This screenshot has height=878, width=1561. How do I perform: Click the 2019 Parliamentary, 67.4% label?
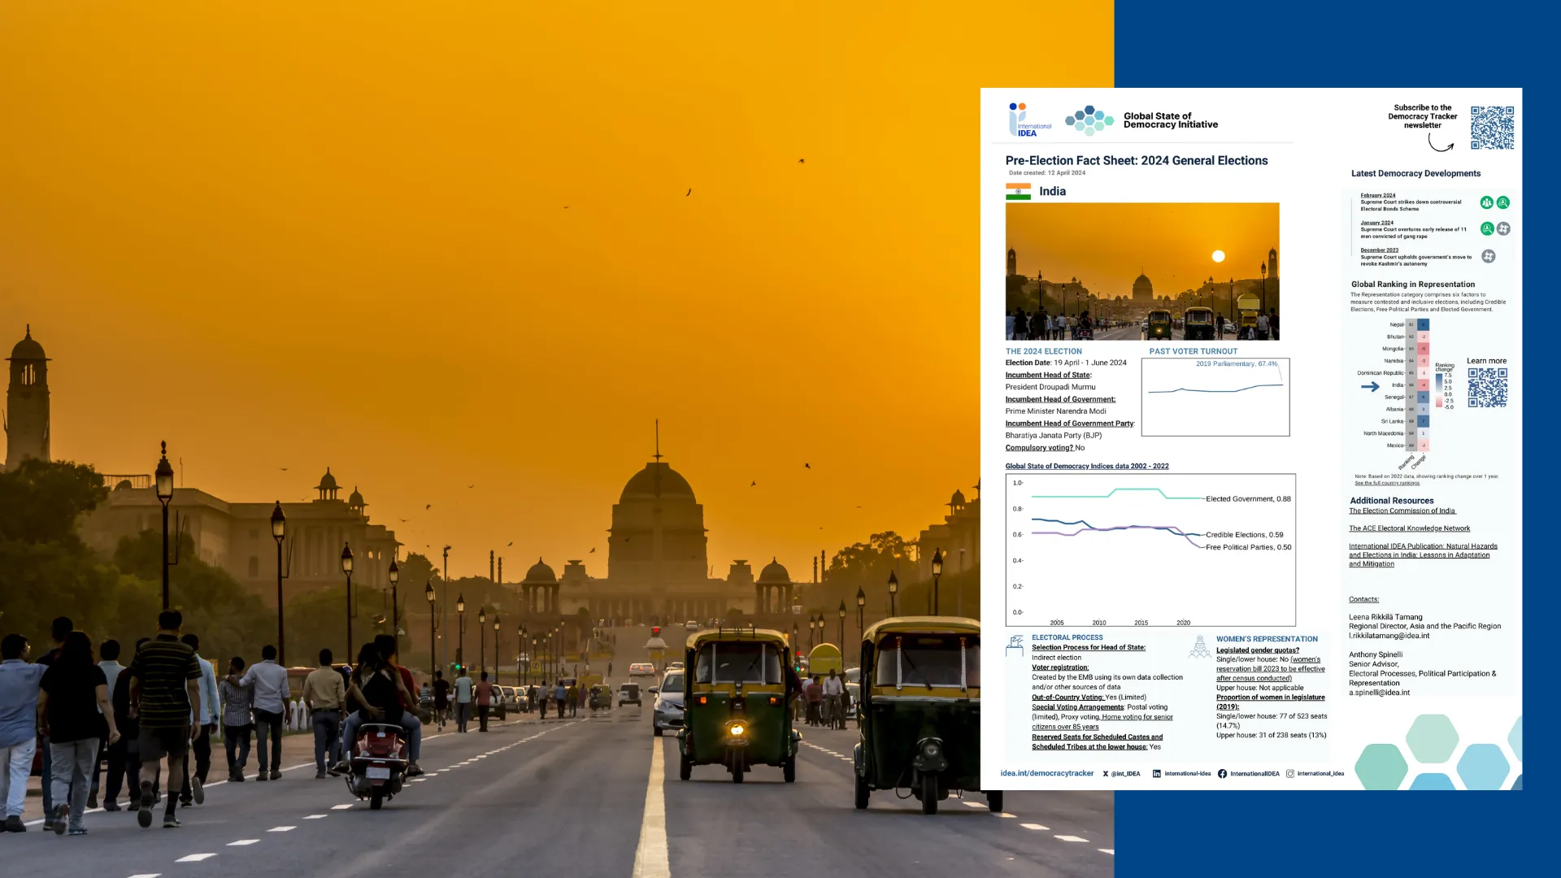point(1237,364)
